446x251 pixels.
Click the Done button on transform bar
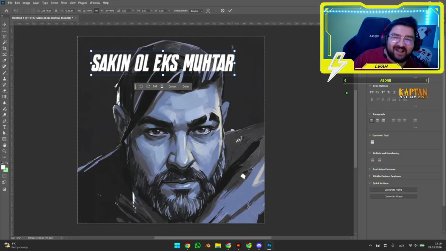(185, 86)
